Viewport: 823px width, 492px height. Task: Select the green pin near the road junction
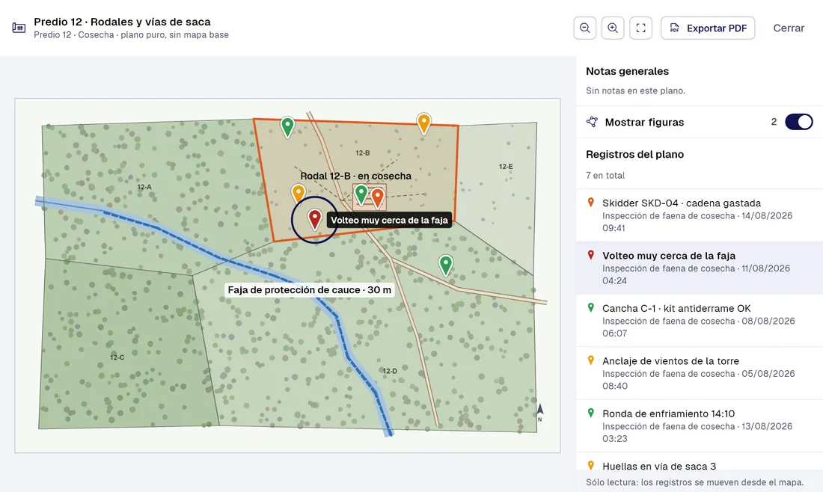point(446,265)
